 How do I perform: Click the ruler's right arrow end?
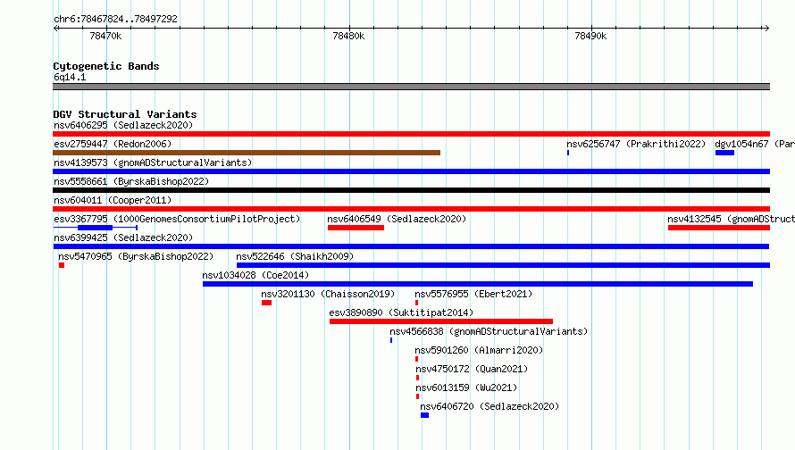[766, 28]
